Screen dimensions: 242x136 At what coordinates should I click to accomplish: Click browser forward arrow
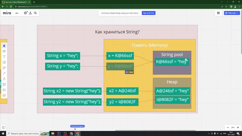[x=7, y=7]
